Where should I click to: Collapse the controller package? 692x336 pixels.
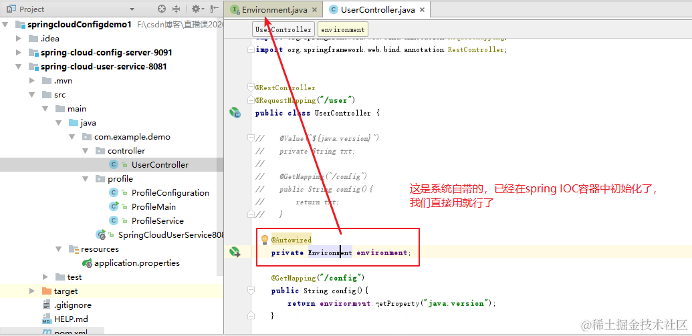[85, 151]
